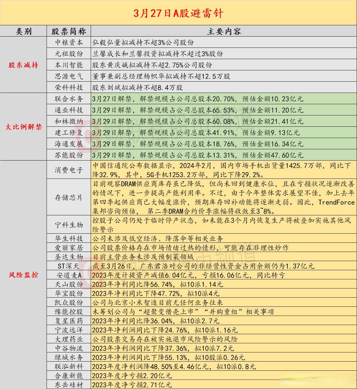
Task: Click the 苏能股份 unlock row
Action: click(x=69, y=155)
